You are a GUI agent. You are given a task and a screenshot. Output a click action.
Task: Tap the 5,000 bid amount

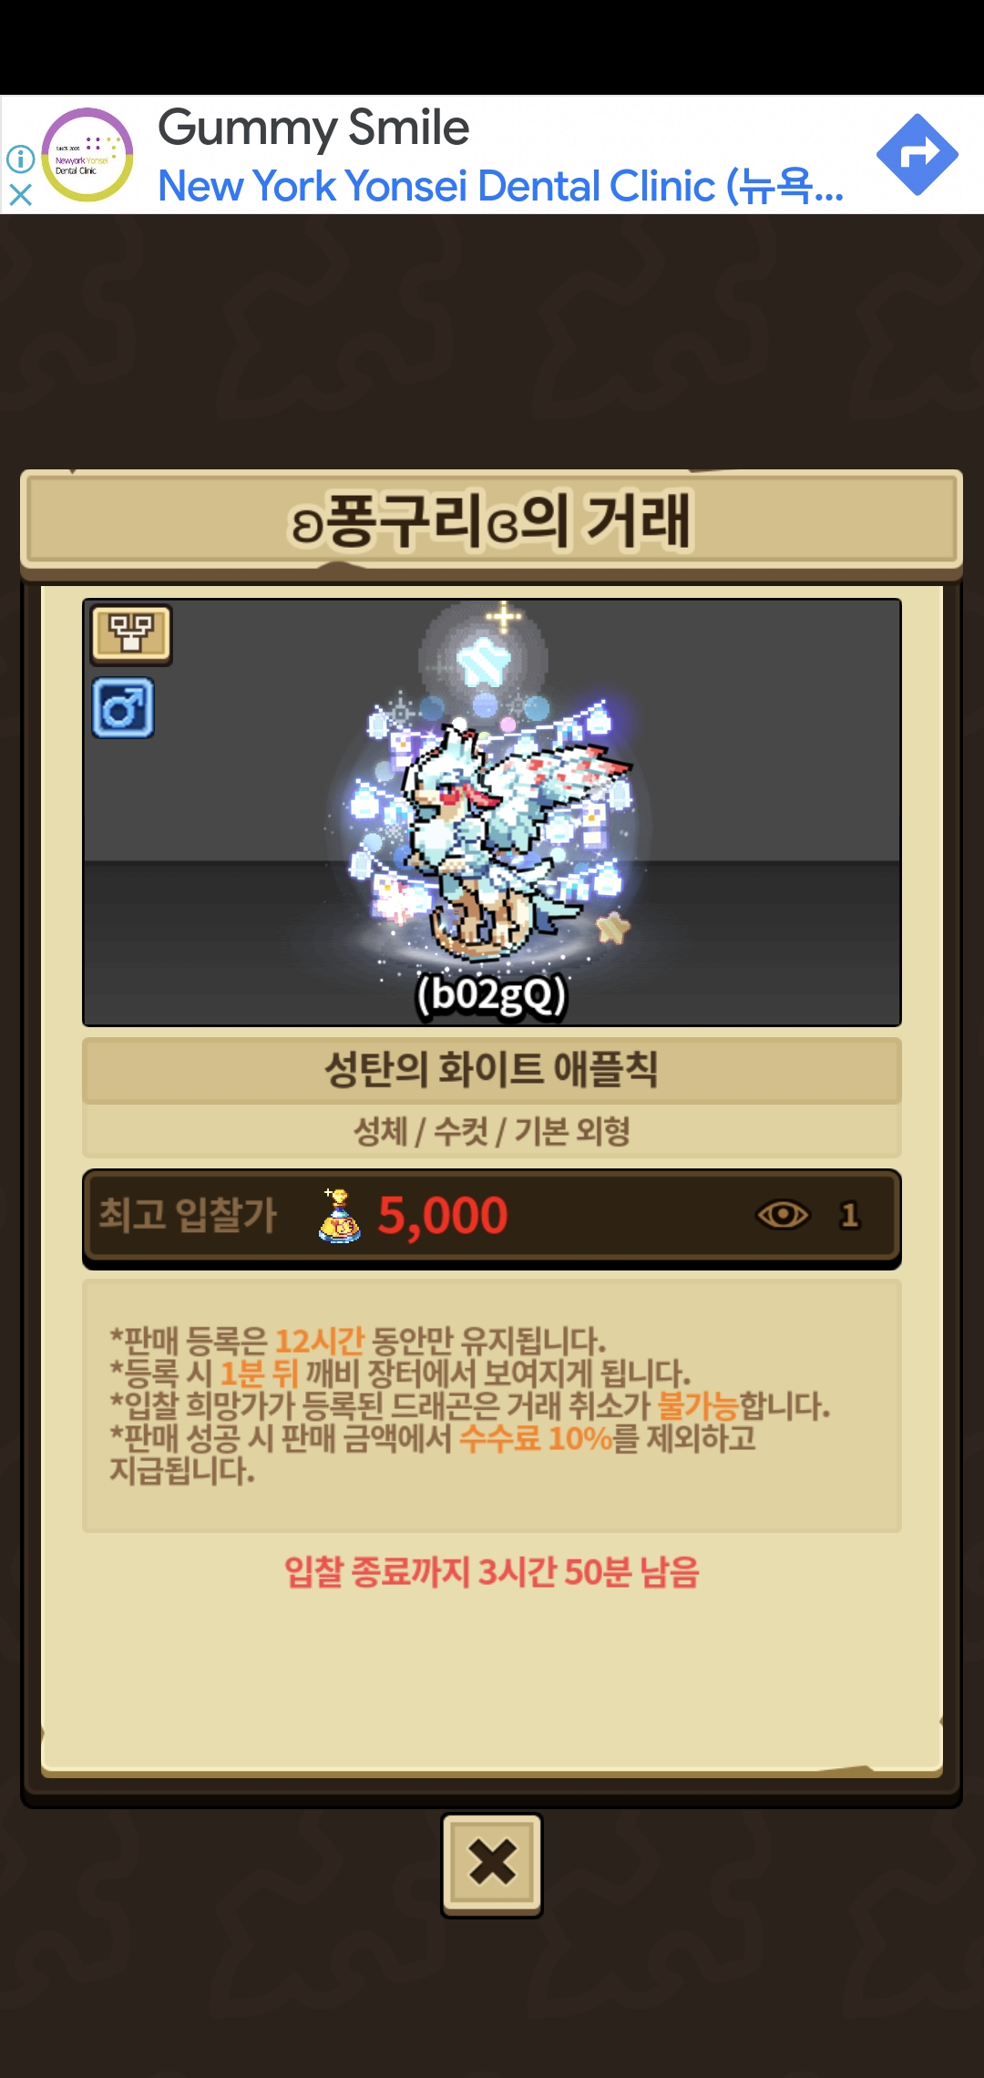[x=443, y=1216]
